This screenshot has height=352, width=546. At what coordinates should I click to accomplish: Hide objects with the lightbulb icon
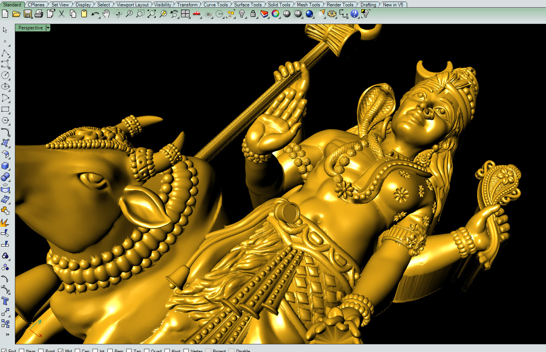[242, 14]
